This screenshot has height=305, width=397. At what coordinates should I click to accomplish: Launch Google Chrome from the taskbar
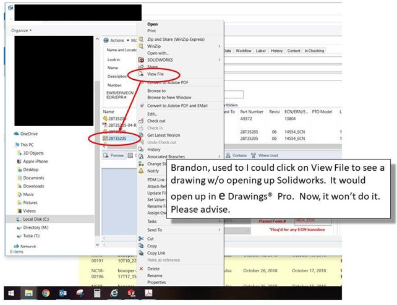click(46, 293)
